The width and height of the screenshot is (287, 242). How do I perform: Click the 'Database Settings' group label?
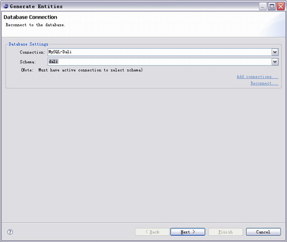pos(29,44)
